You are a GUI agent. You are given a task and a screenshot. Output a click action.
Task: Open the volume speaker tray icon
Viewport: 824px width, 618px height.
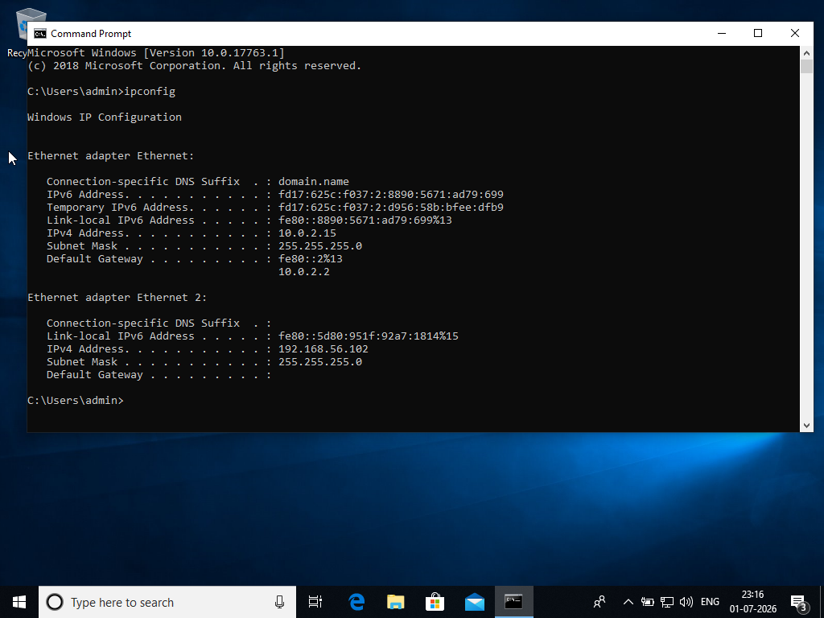pyautogui.click(x=686, y=602)
